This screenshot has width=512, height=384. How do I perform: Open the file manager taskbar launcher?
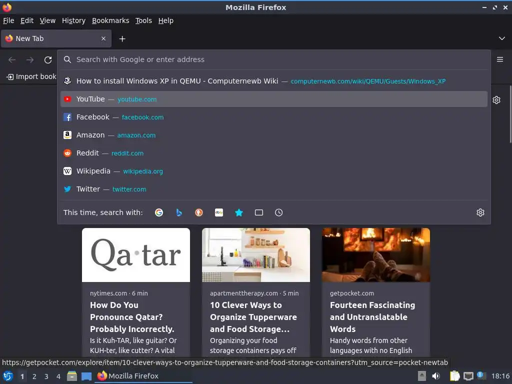click(x=72, y=376)
